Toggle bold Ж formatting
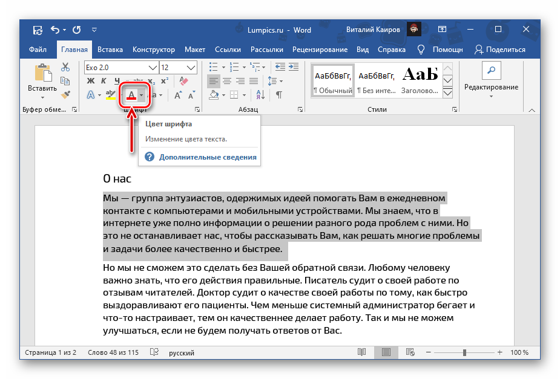Screen dimensions: 560x379 tap(91, 81)
